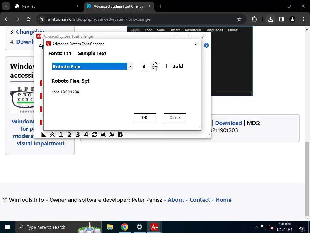Open the Roboto Flex font dropdown arrow
This screenshot has width=310, height=233.
pos(130,66)
